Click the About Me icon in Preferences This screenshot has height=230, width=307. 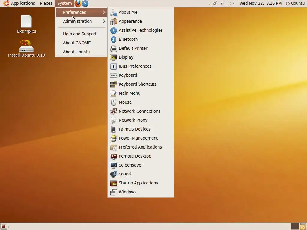pos(113,12)
